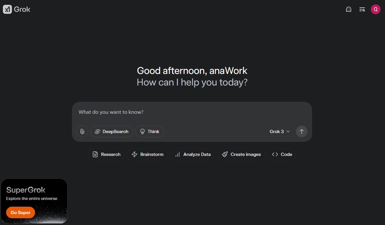Click the Go Super button
Viewport: 385px width, 225px height.
21,212
